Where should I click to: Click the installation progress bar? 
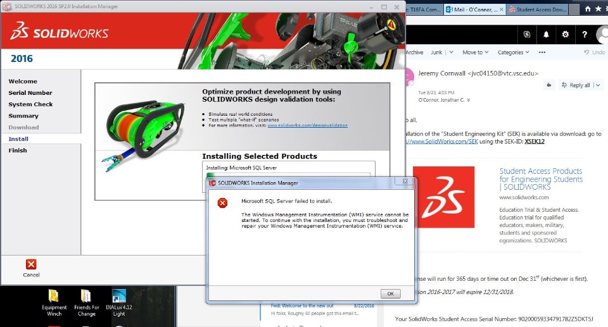point(288,175)
